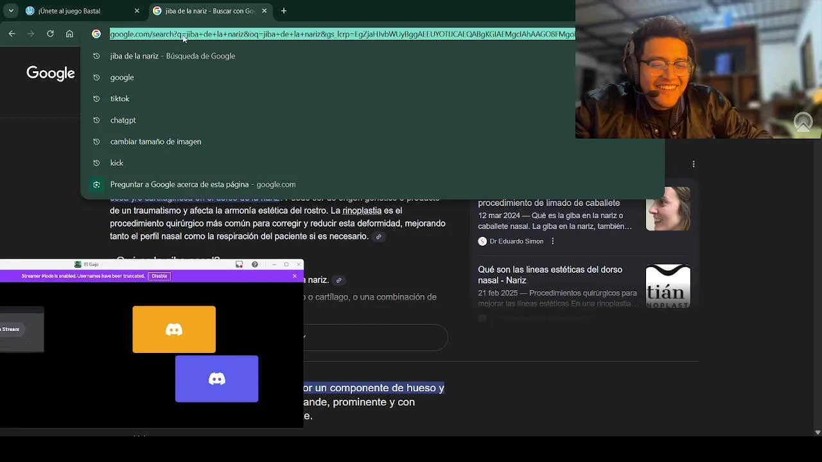
Task: Dismiss the Discord Streamer Mode banner
Action: [295, 276]
